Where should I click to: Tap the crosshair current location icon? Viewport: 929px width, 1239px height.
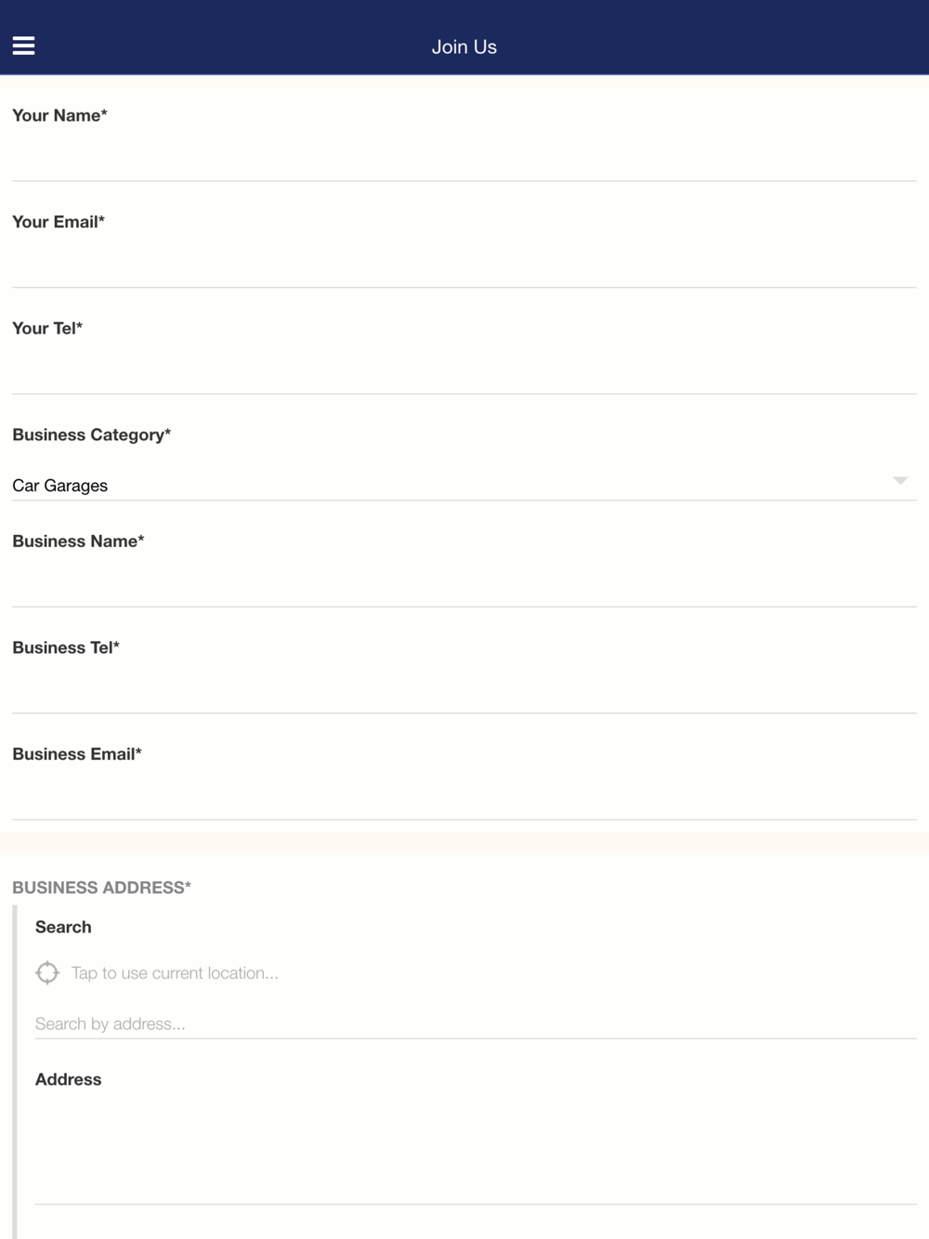47,972
